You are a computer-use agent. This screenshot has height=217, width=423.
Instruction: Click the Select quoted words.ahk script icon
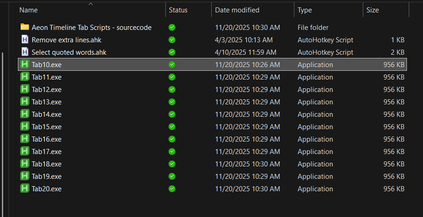25,52
